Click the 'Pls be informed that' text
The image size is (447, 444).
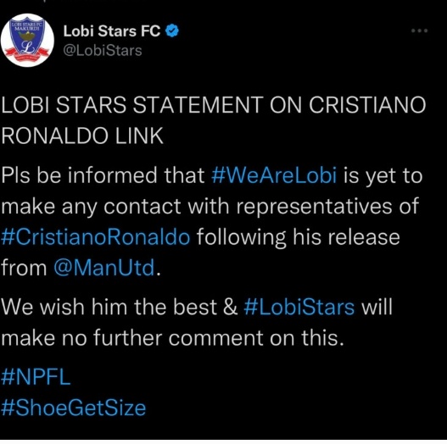click(103, 175)
